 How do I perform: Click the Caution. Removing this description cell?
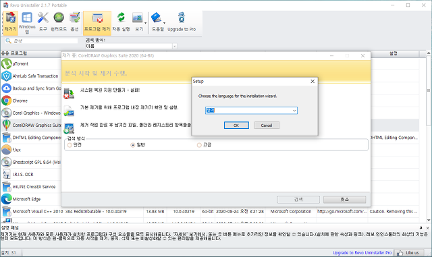pyautogui.click(x=394, y=212)
